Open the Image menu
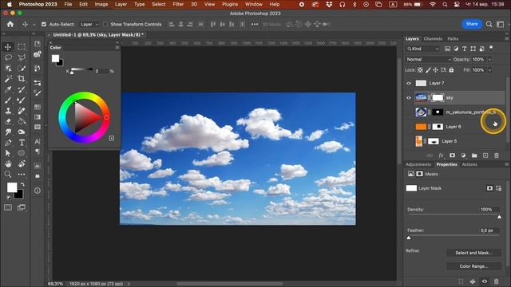Viewport: 511px width, 287px height. point(101,4)
